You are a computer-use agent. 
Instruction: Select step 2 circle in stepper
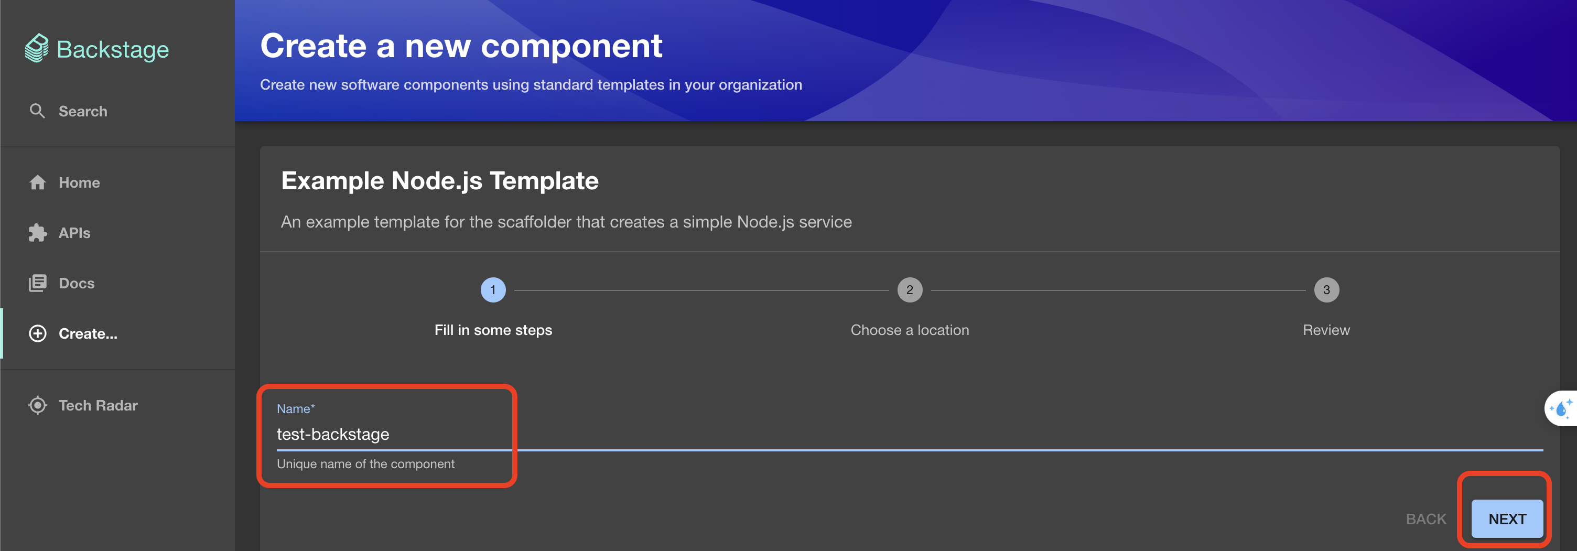[910, 290]
